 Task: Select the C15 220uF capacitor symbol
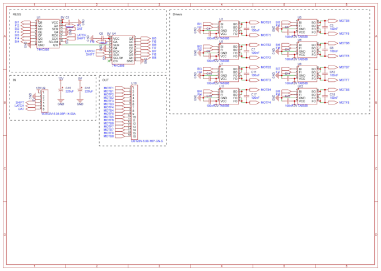click(x=61, y=90)
